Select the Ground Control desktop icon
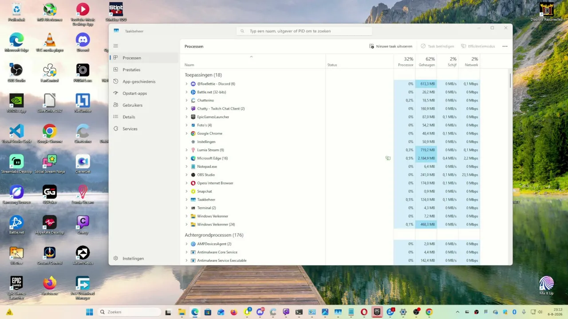Viewport: 568px width, 319px height. point(49,255)
